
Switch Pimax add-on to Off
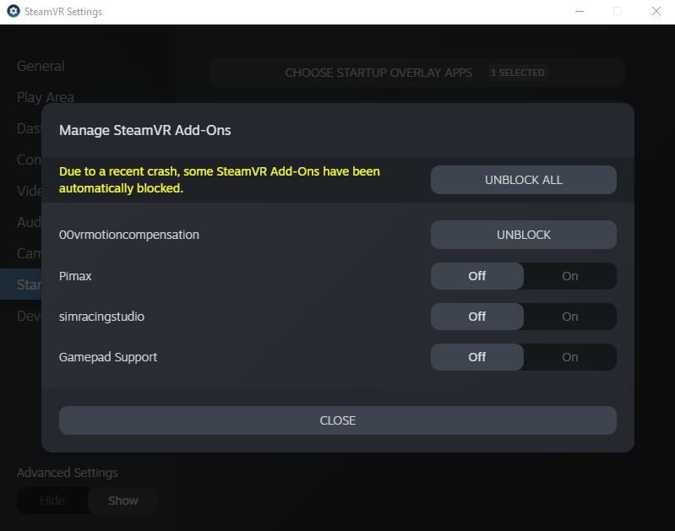pyautogui.click(x=477, y=276)
